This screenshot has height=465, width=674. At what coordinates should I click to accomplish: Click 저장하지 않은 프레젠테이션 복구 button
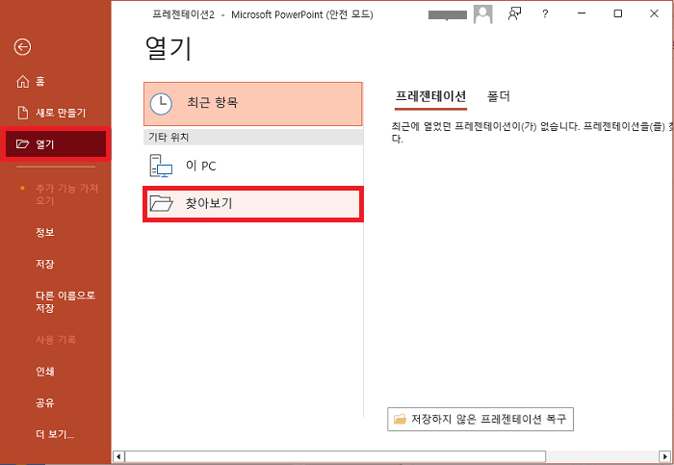pyautogui.click(x=480, y=419)
